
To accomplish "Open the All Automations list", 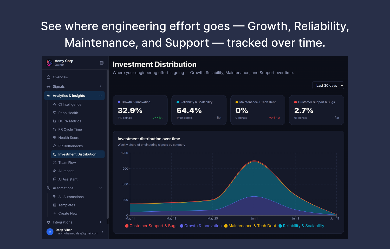I will pos(78,197).
